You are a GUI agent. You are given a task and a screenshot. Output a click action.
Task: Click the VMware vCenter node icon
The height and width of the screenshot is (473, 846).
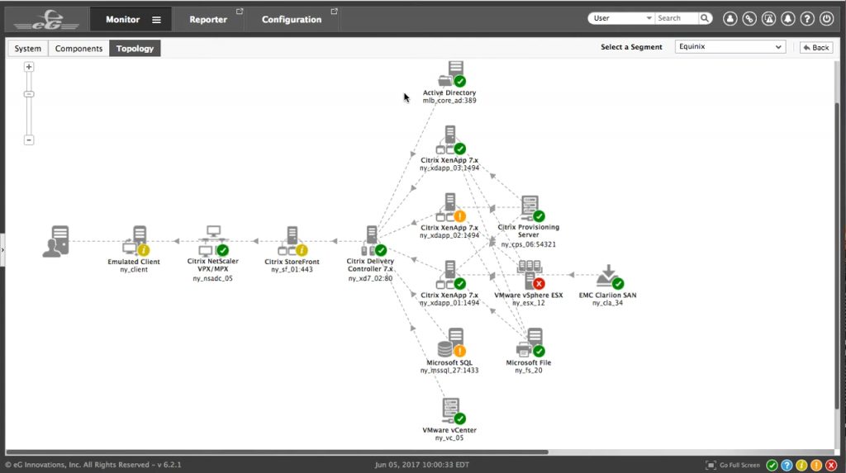coord(453,412)
